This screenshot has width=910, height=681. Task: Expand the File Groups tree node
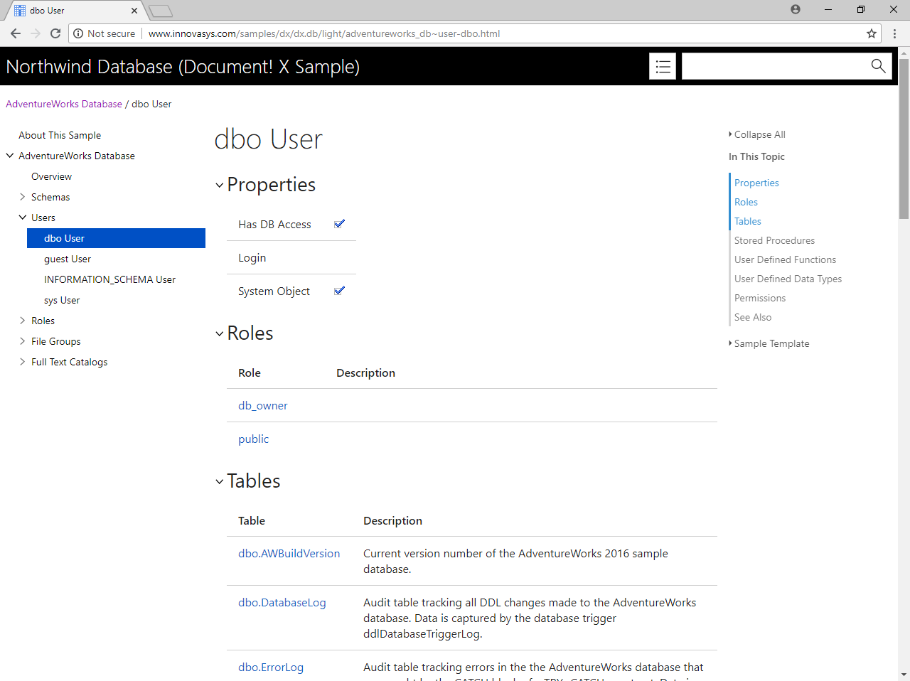[23, 341]
